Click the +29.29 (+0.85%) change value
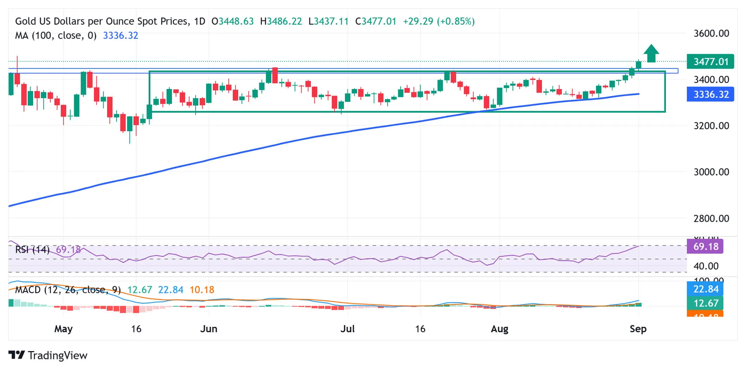The image size is (746, 370). tap(437, 21)
